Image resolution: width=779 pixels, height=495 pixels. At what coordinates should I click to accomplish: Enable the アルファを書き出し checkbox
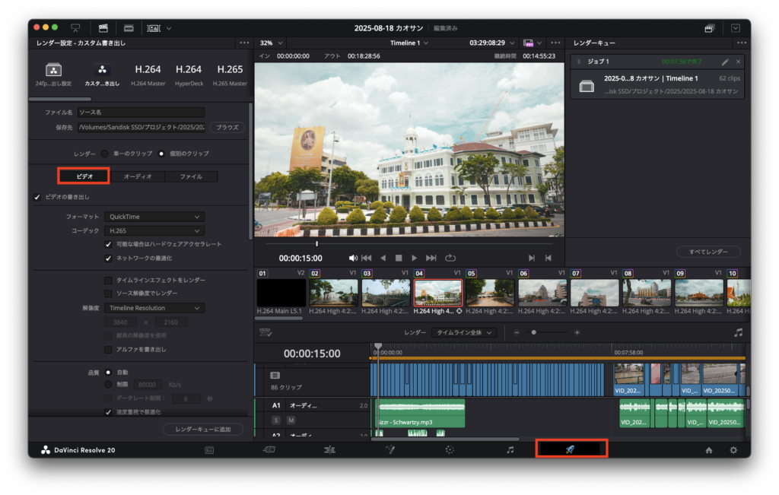point(108,349)
